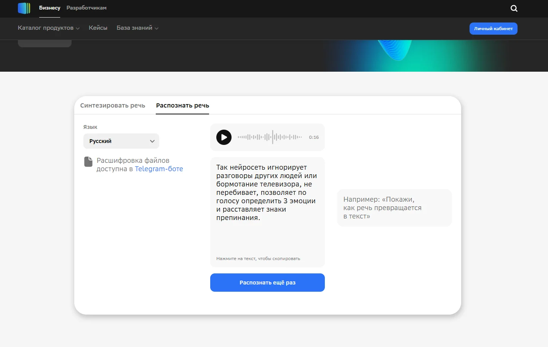Click the Нажмите на текст hint
The height and width of the screenshot is (347, 548).
258,259
